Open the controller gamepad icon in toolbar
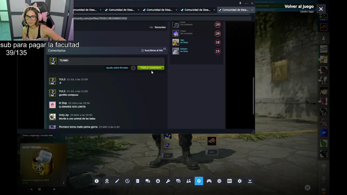 (209, 181)
